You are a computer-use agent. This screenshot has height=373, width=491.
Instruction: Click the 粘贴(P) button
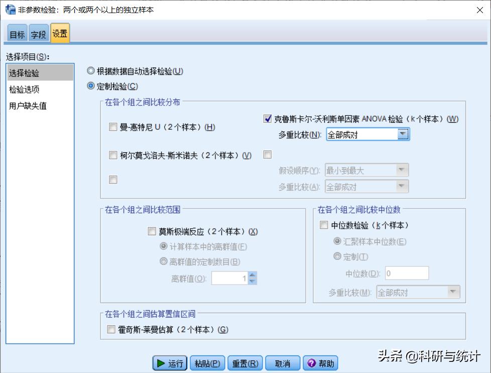207,363
